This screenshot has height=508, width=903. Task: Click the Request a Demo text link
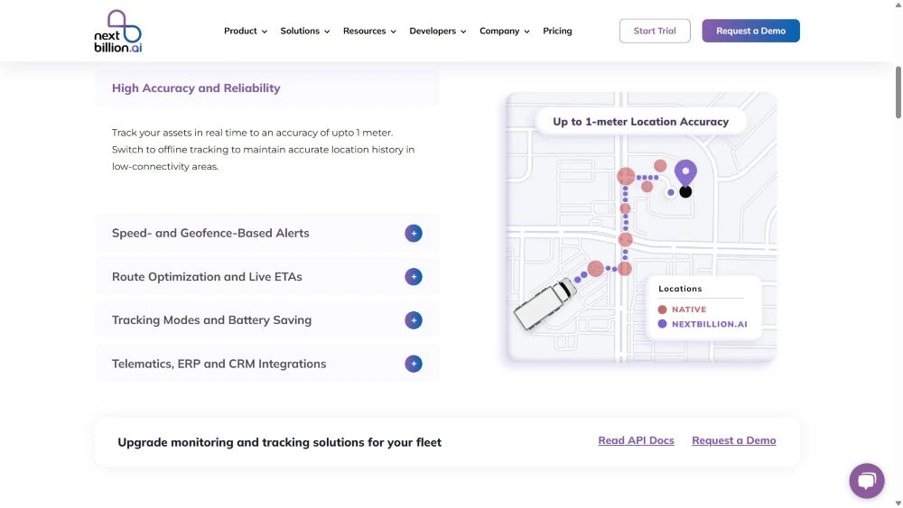(x=733, y=440)
